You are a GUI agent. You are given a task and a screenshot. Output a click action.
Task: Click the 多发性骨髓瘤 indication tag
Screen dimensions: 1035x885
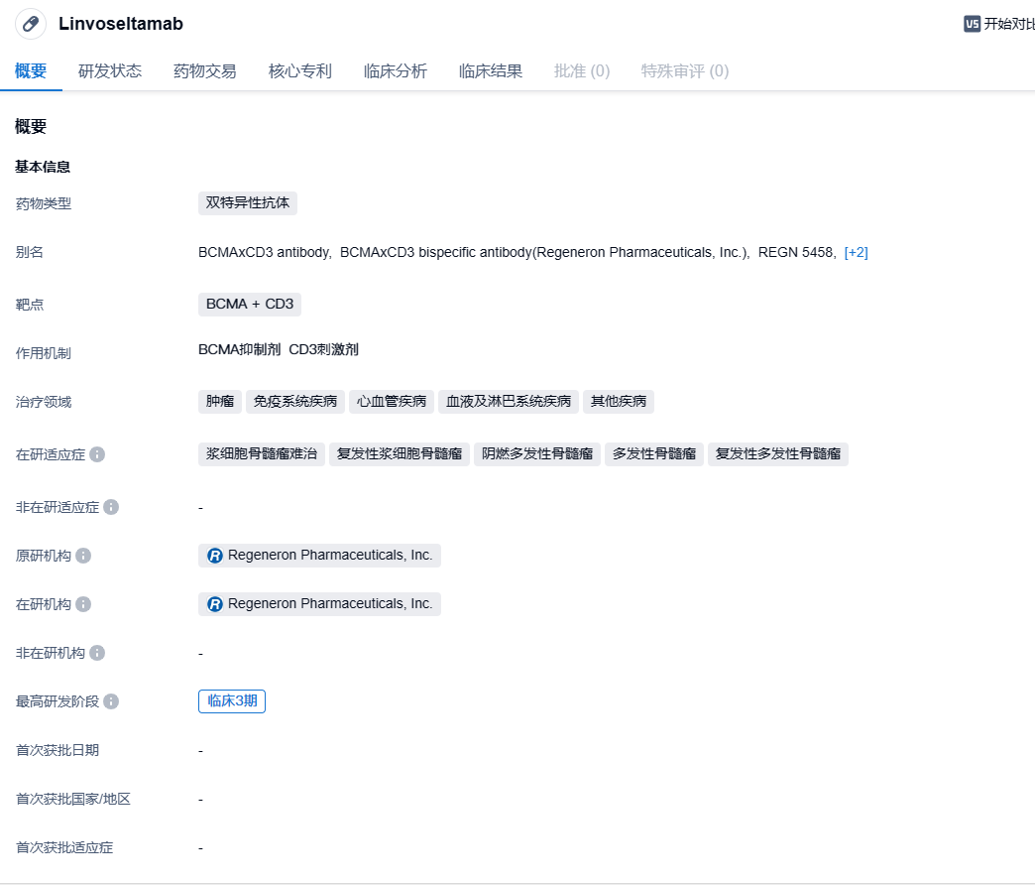coord(654,454)
